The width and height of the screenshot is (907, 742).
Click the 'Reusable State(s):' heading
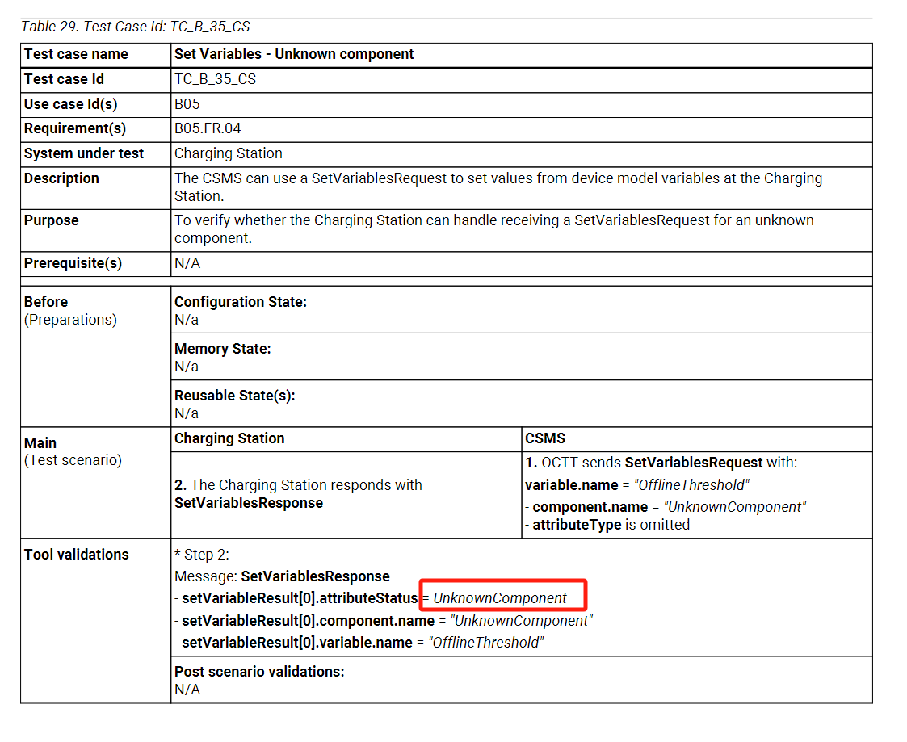coord(235,396)
